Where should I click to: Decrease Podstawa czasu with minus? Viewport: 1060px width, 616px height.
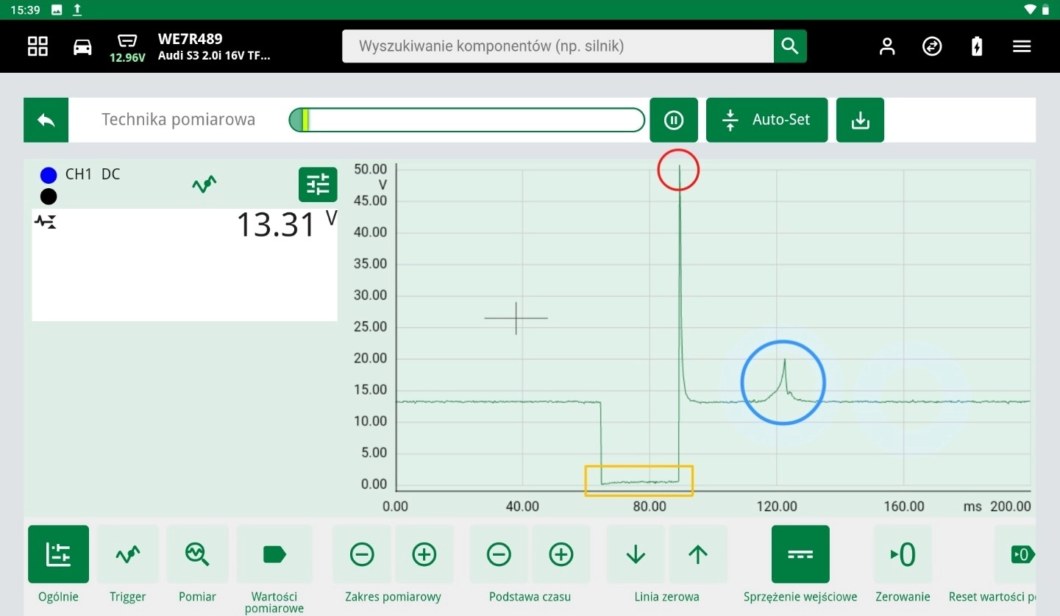coord(499,554)
